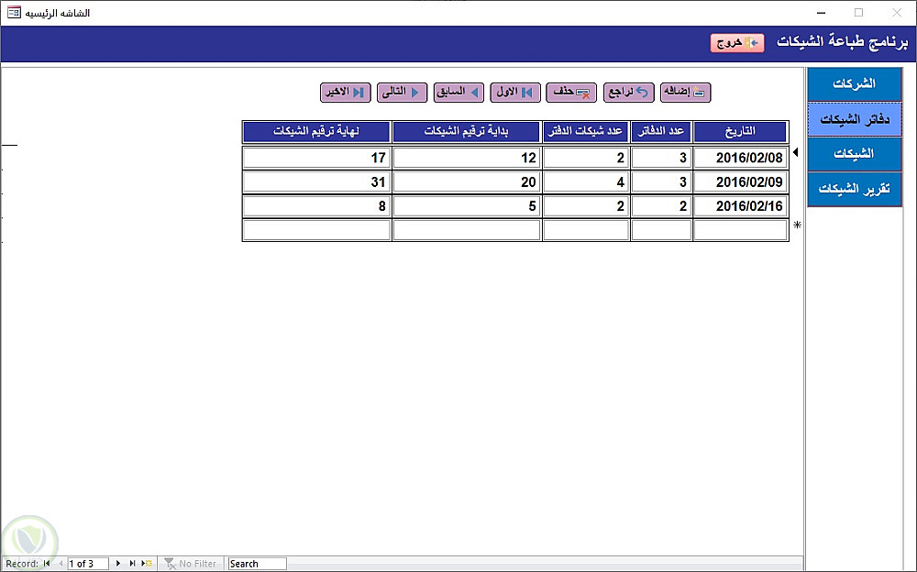Click First record icon in navigation bar
This screenshot has height=572, width=917.
click(47, 564)
